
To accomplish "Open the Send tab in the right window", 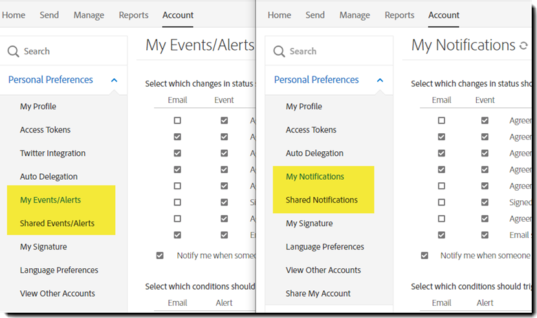I will [315, 15].
